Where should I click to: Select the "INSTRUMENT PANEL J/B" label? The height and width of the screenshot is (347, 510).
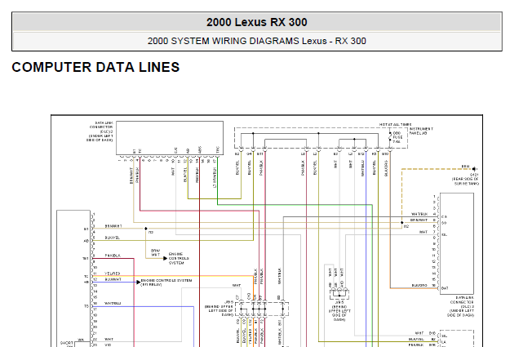click(421, 131)
